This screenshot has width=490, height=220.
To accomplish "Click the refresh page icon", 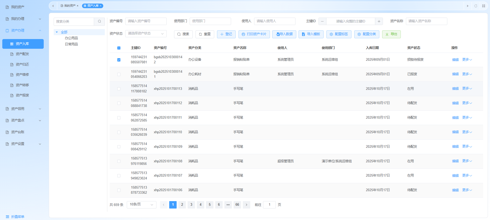I will pyautogui.click(x=476, y=6).
